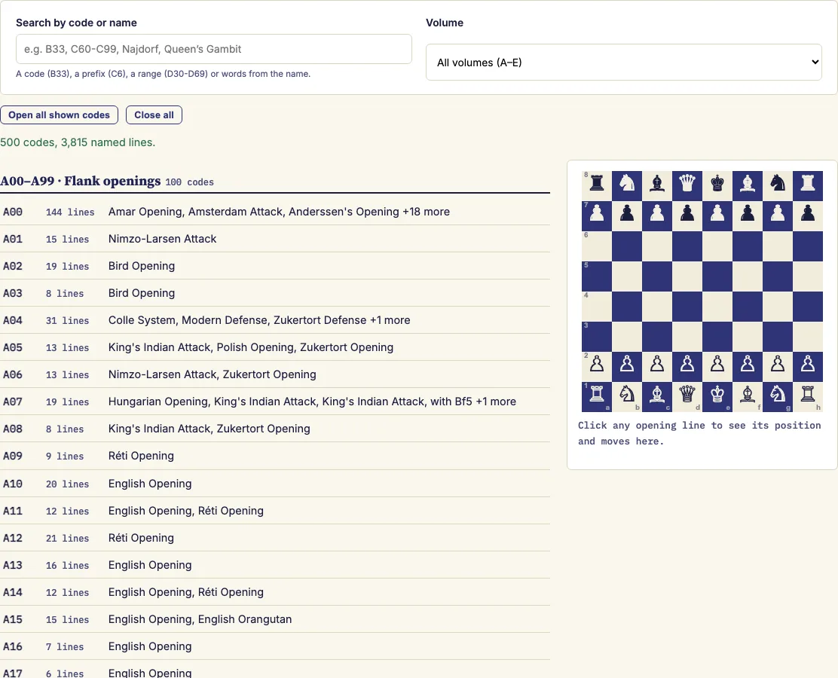Open the Volume dropdown showing All volumes (A–E)
Screen dimensions: 838x678
[624, 63]
